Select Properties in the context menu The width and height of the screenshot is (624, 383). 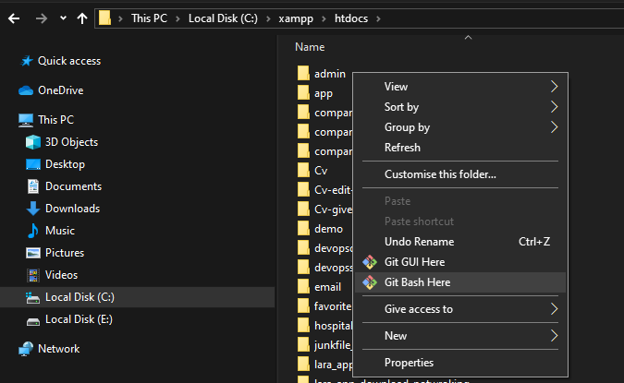point(409,363)
